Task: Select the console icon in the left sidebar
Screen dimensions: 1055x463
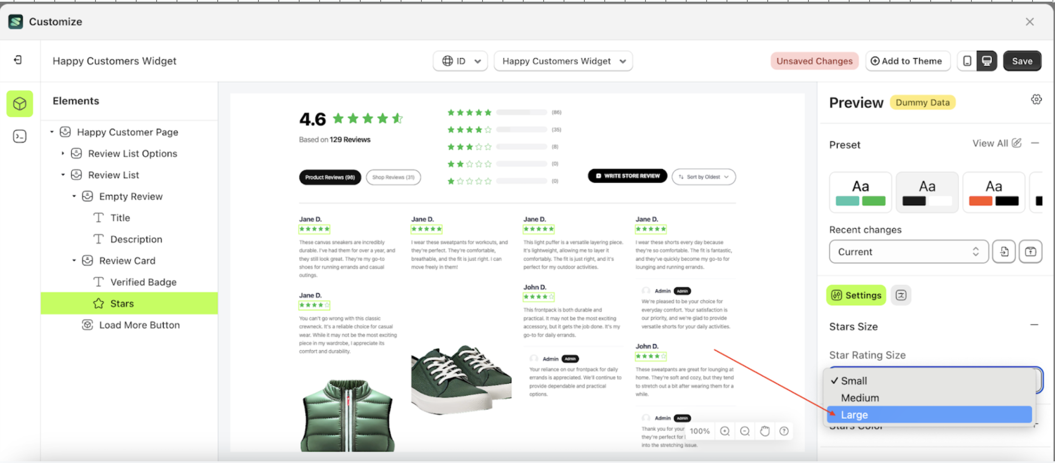Action: point(20,136)
